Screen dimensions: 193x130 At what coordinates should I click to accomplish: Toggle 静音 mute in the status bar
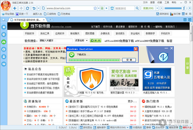tap(147, 127)
